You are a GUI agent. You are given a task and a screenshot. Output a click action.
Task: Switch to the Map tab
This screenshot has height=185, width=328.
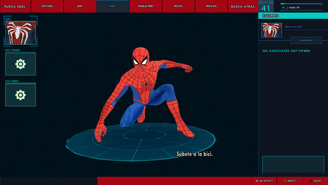pyautogui.click(x=80, y=6)
